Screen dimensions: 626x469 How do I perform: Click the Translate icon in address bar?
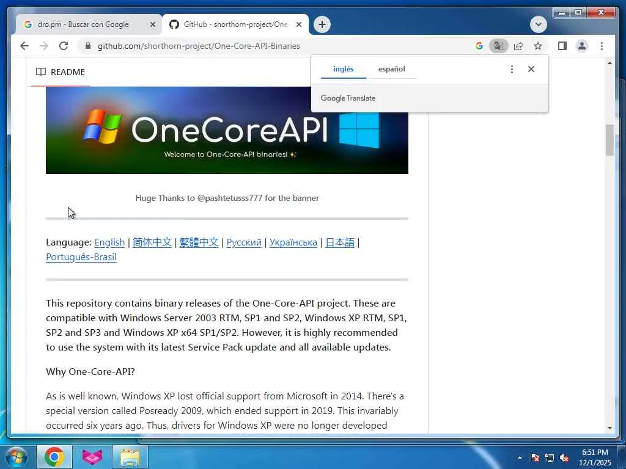(x=499, y=46)
